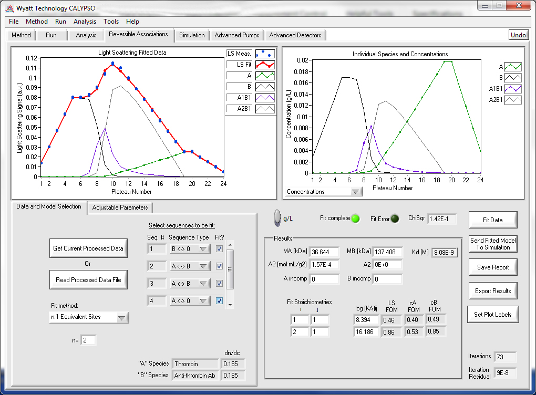Open the sequence 2 Sequence Type dropdown
This screenshot has width=536, height=395.
pyautogui.click(x=190, y=266)
